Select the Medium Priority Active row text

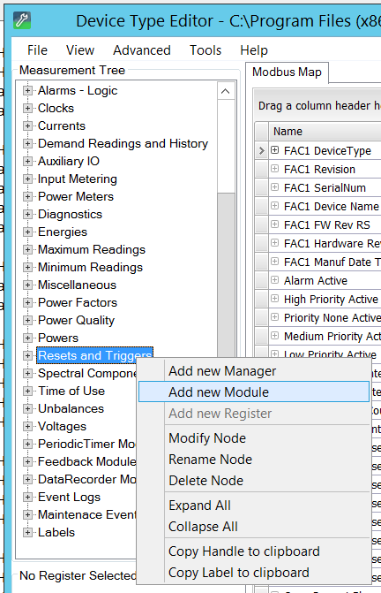click(332, 336)
